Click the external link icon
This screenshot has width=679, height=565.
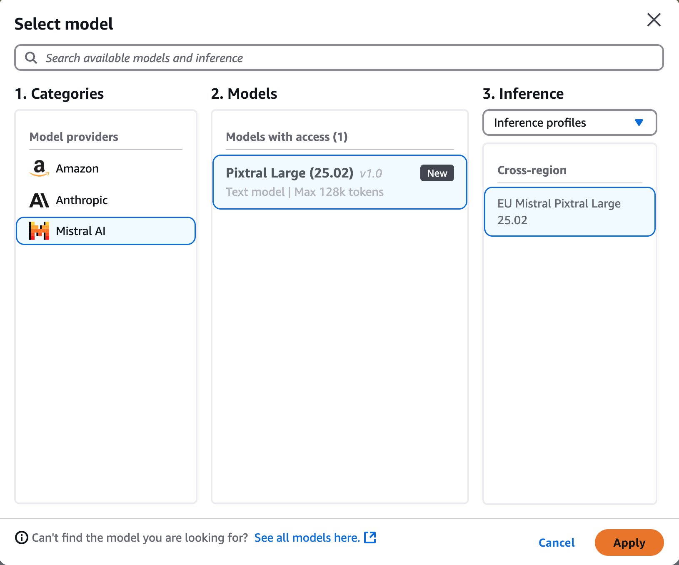tap(370, 537)
